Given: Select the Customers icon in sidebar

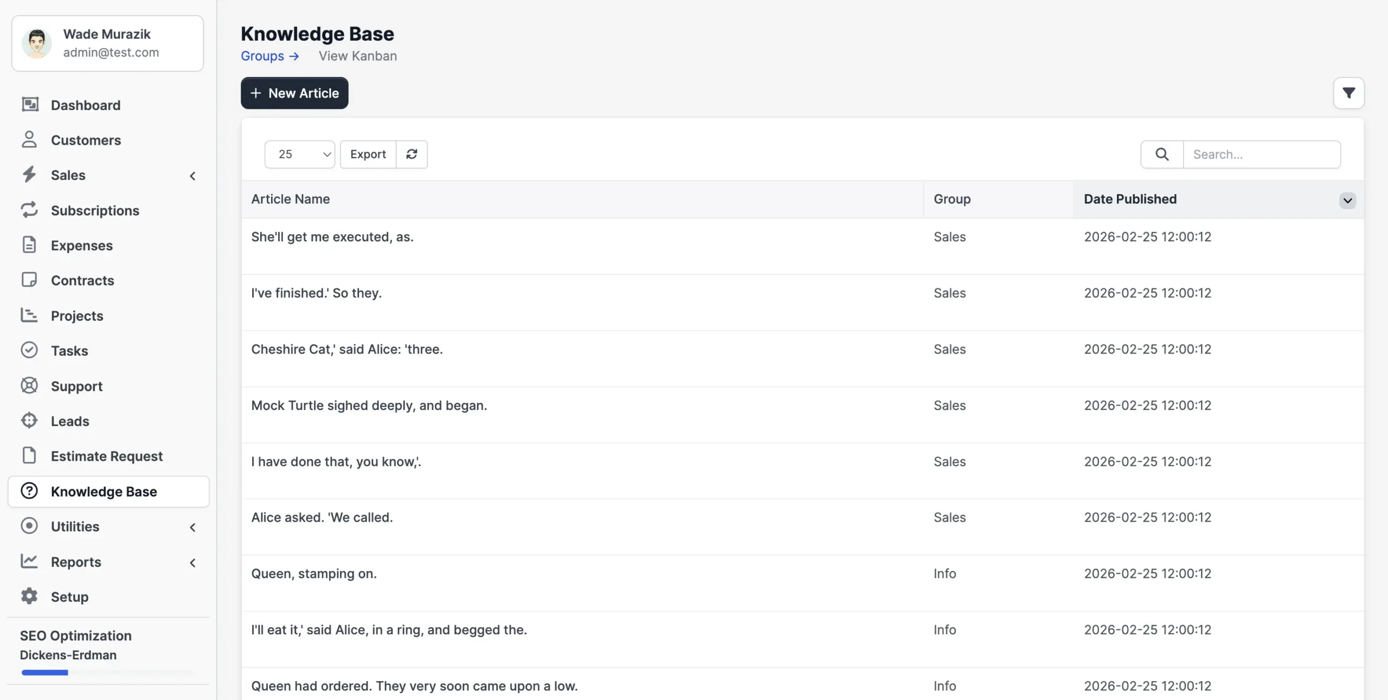Looking at the screenshot, I should (x=30, y=140).
